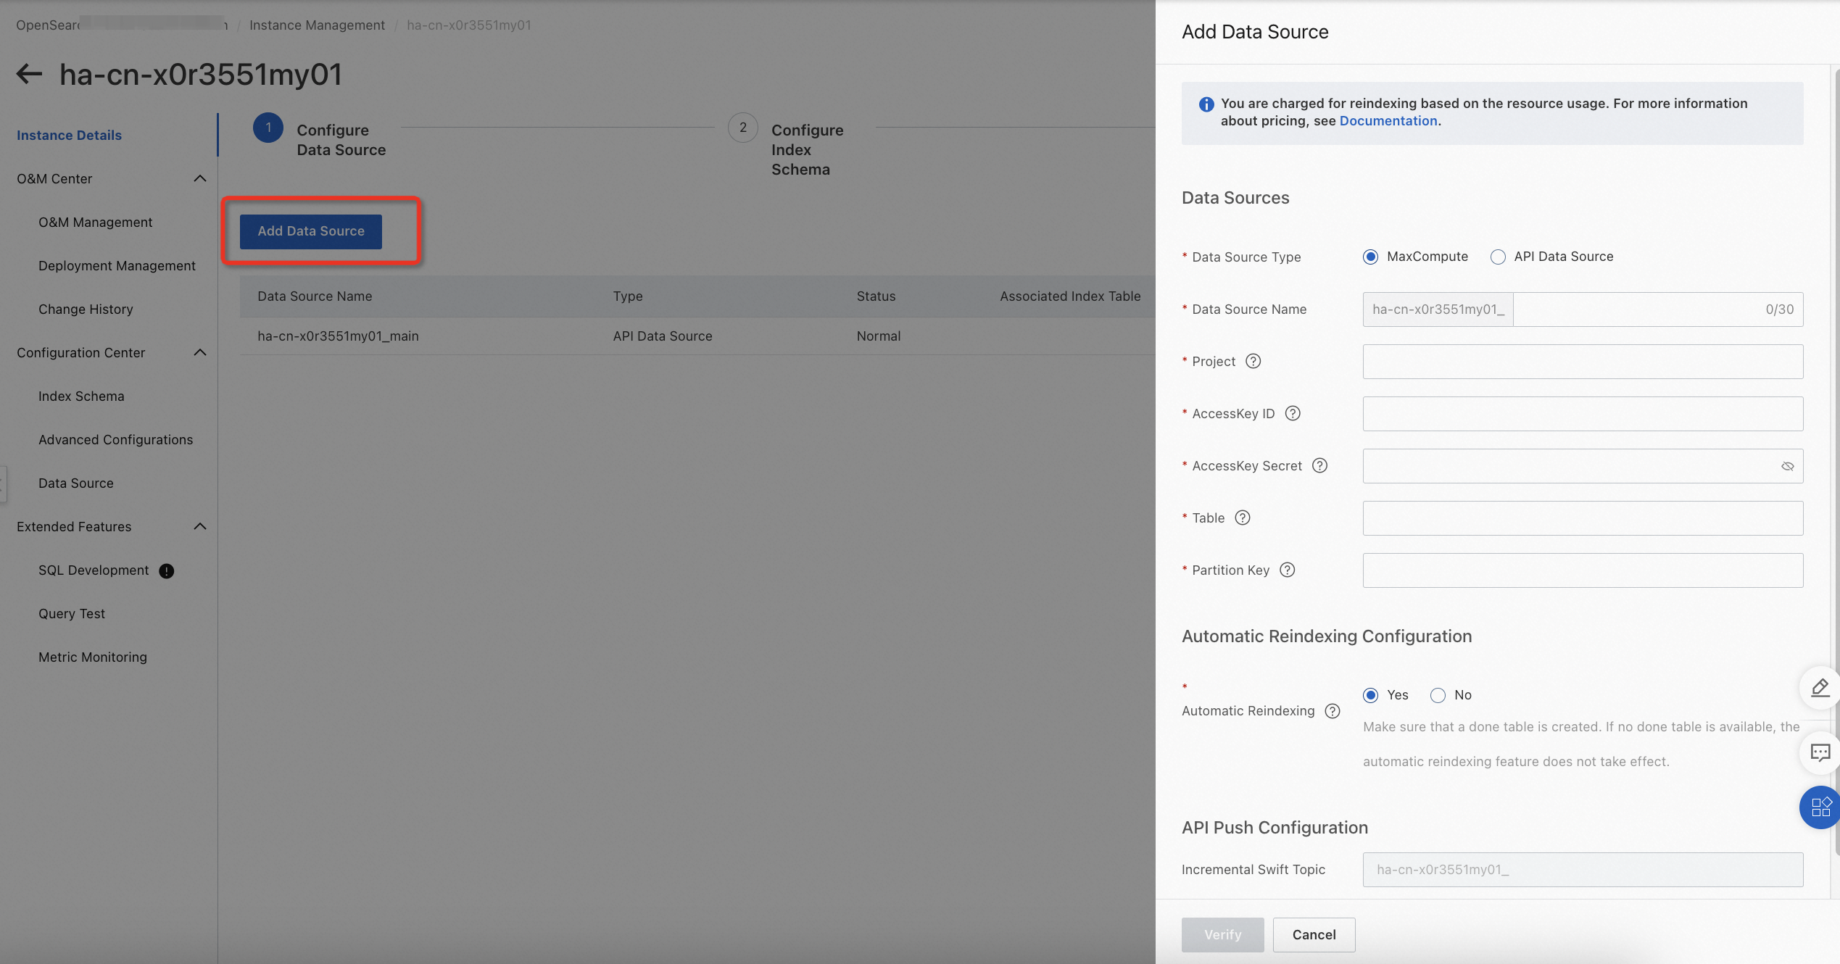This screenshot has width=1840, height=964.
Task: Click the Cancel button
Action: (1314, 934)
